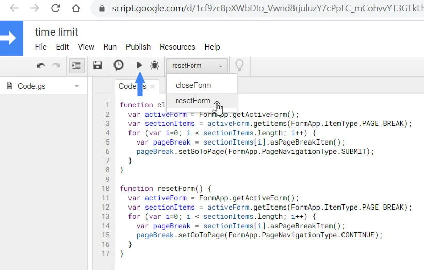Open the View menu

click(x=86, y=47)
